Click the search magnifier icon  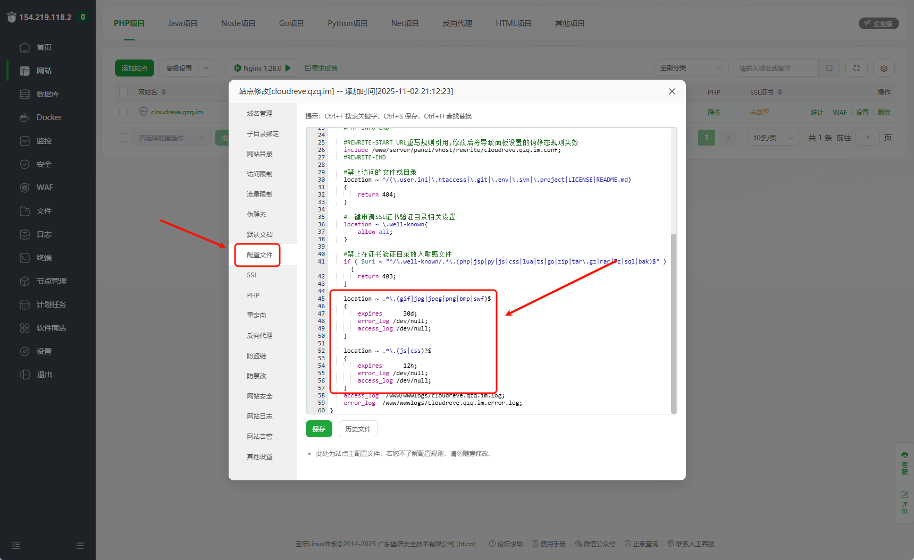click(829, 68)
